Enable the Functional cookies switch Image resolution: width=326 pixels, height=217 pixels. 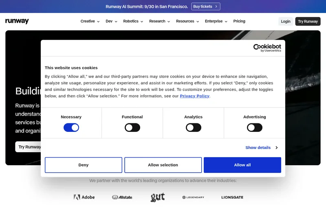point(132,127)
